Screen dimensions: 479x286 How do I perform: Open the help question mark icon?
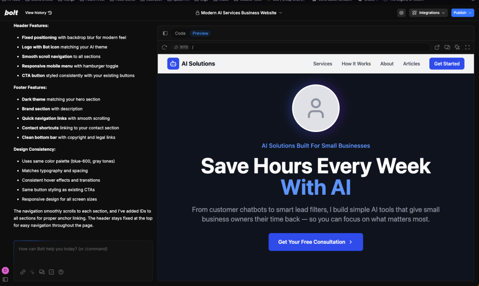pyautogui.click(x=61, y=272)
